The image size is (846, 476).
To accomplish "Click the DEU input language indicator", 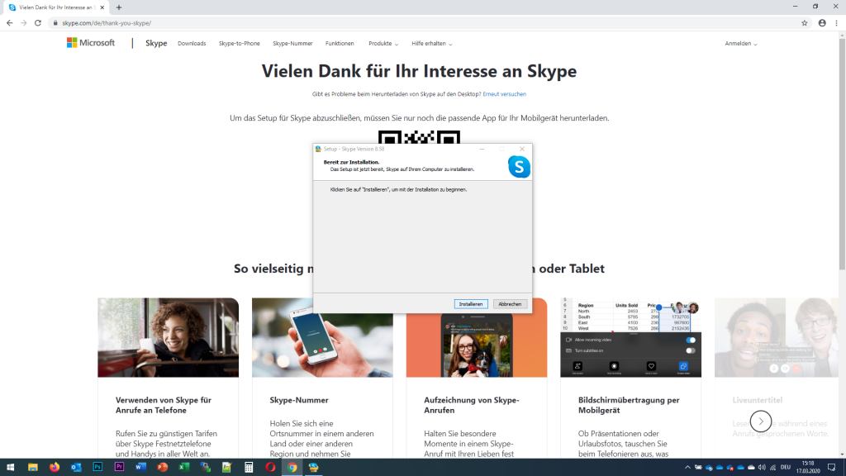I will tap(786, 468).
